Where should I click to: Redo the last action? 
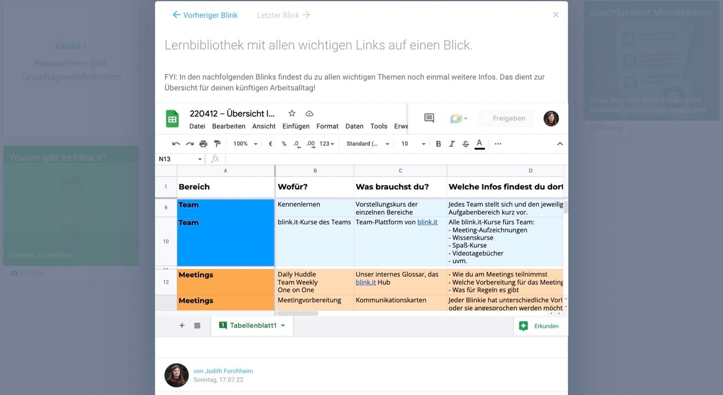tap(190, 144)
